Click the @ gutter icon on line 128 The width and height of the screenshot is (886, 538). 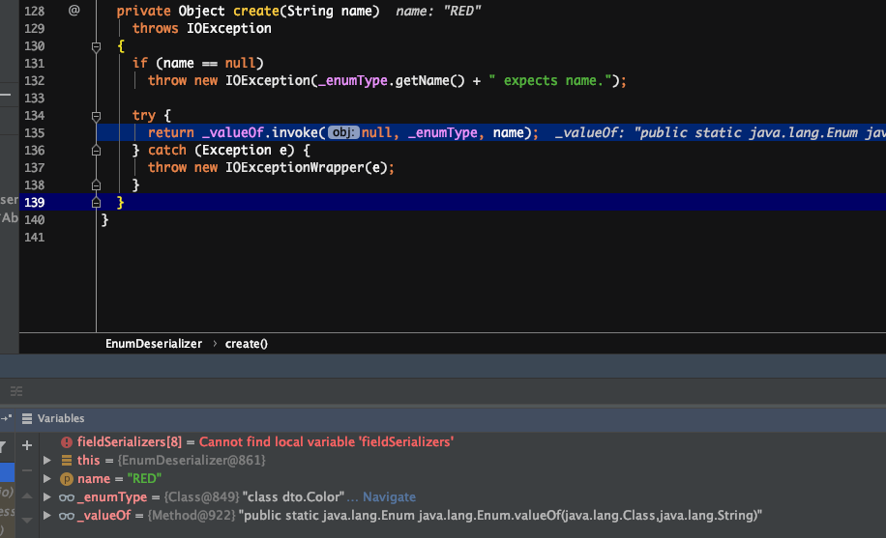tap(74, 11)
